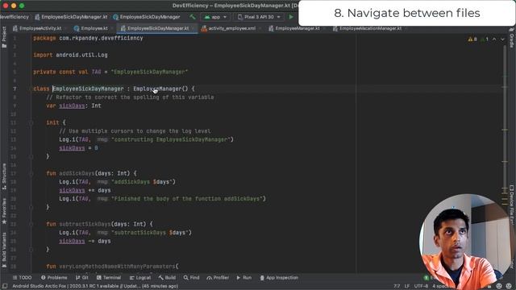Click the Android Studio Arctic Fox update message
The height and width of the screenshot is (290, 516).
pyautogui.click(x=95, y=287)
